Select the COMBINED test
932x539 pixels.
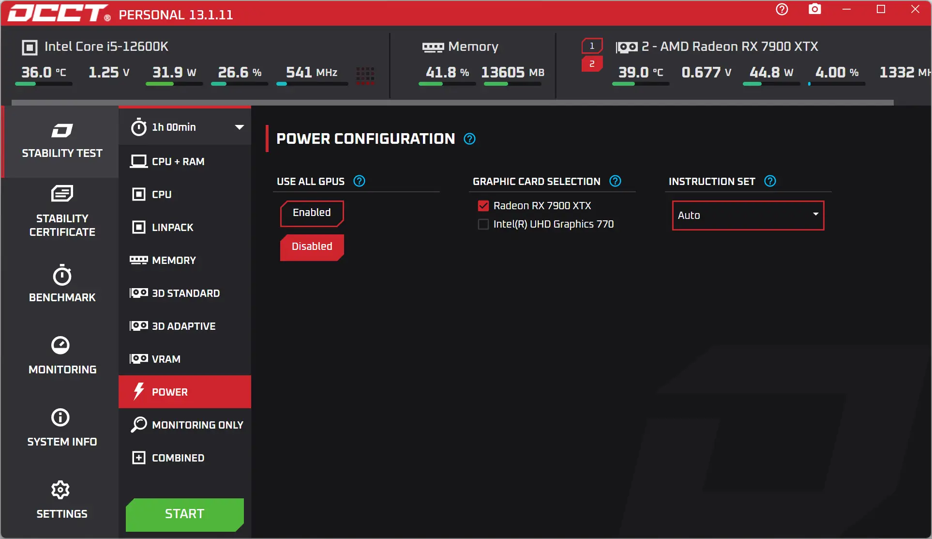click(x=185, y=458)
